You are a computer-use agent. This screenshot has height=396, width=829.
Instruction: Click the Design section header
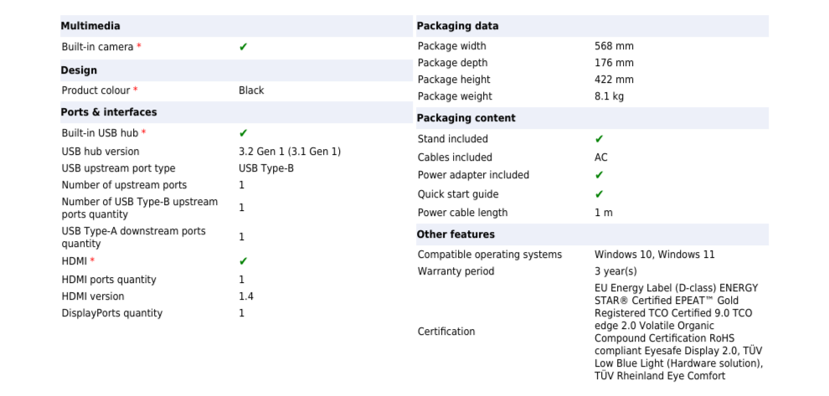point(79,70)
